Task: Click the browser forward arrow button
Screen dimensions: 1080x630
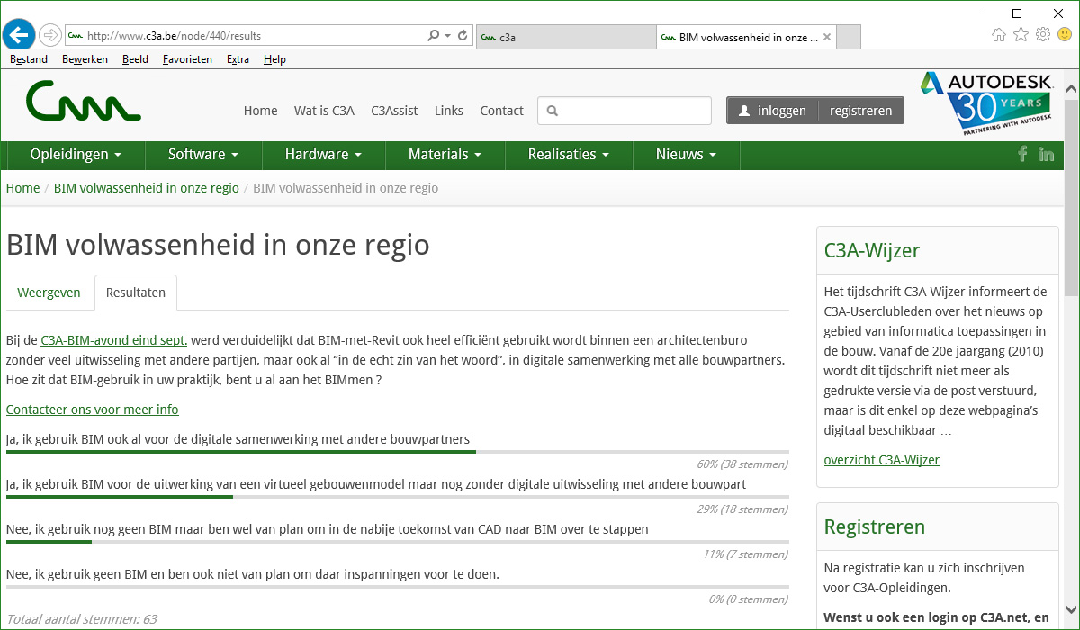Action: coord(50,35)
